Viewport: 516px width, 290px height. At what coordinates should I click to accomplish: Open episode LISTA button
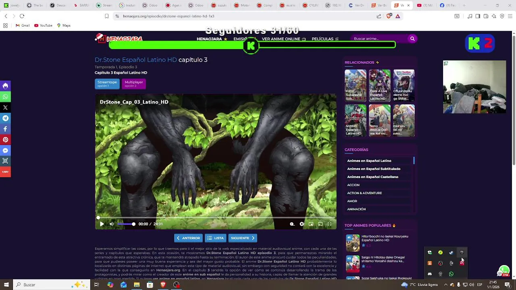tap(216, 238)
